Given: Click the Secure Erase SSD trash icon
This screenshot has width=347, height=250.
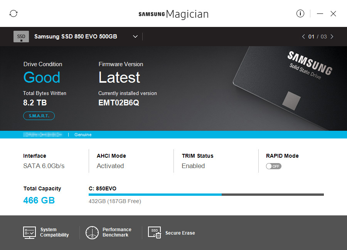Looking at the screenshot, I should pyautogui.click(x=155, y=232).
